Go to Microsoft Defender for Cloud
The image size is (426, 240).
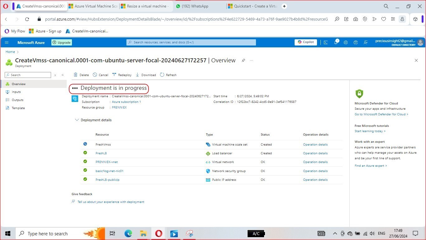[x=381, y=114]
